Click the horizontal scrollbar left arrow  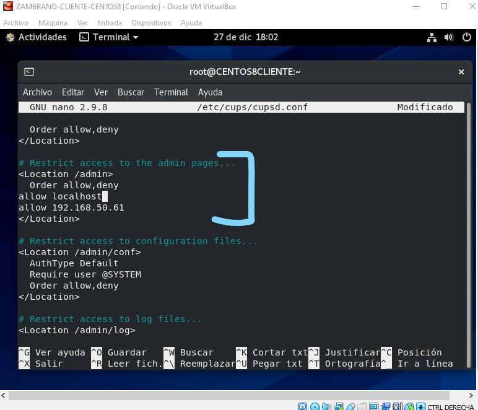[x=3, y=395]
